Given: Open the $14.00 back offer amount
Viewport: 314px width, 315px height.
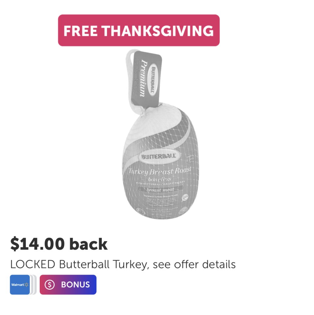Looking at the screenshot, I should coord(59,244).
